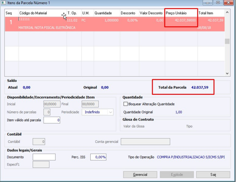Image resolution: width=236 pixels, height=182 pixels.
Task: Maximize the Itens da Parcela window
Action: click(218, 3)
